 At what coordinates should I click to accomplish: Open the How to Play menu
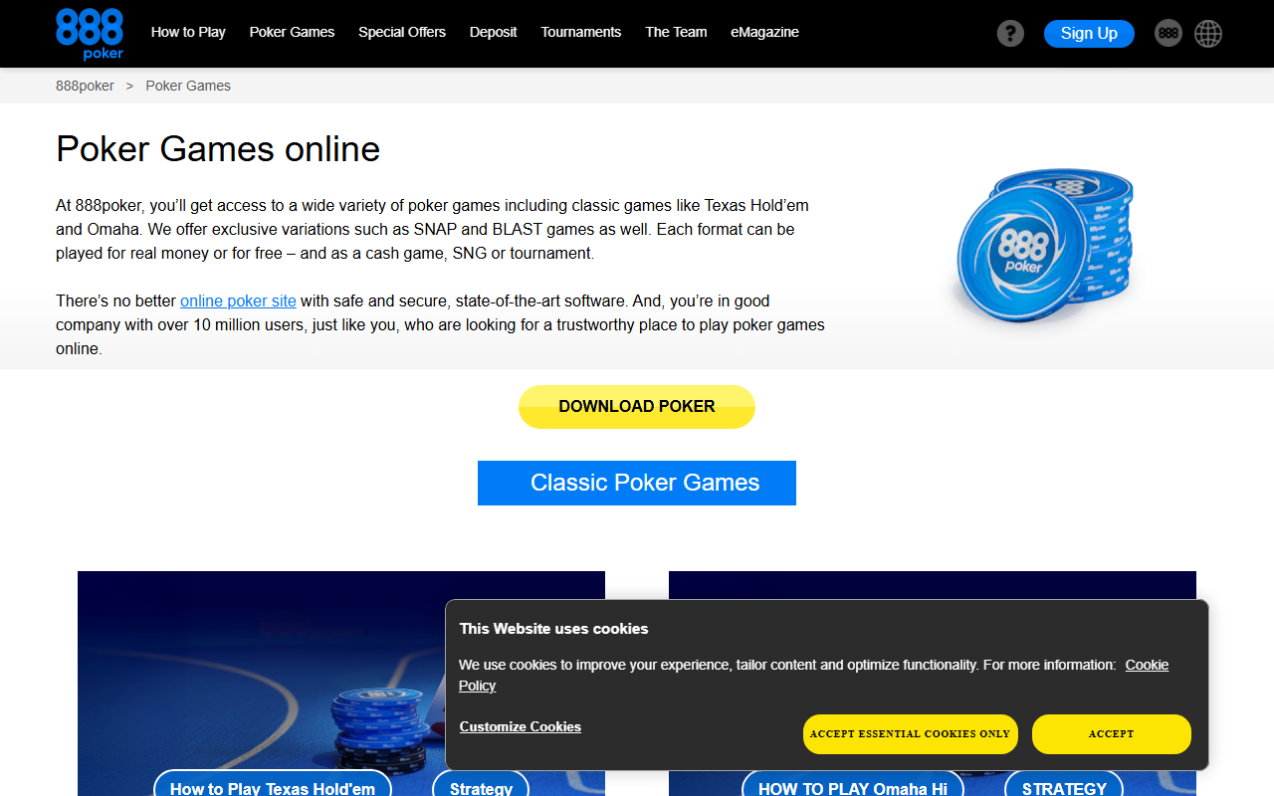tap(188, 32)
